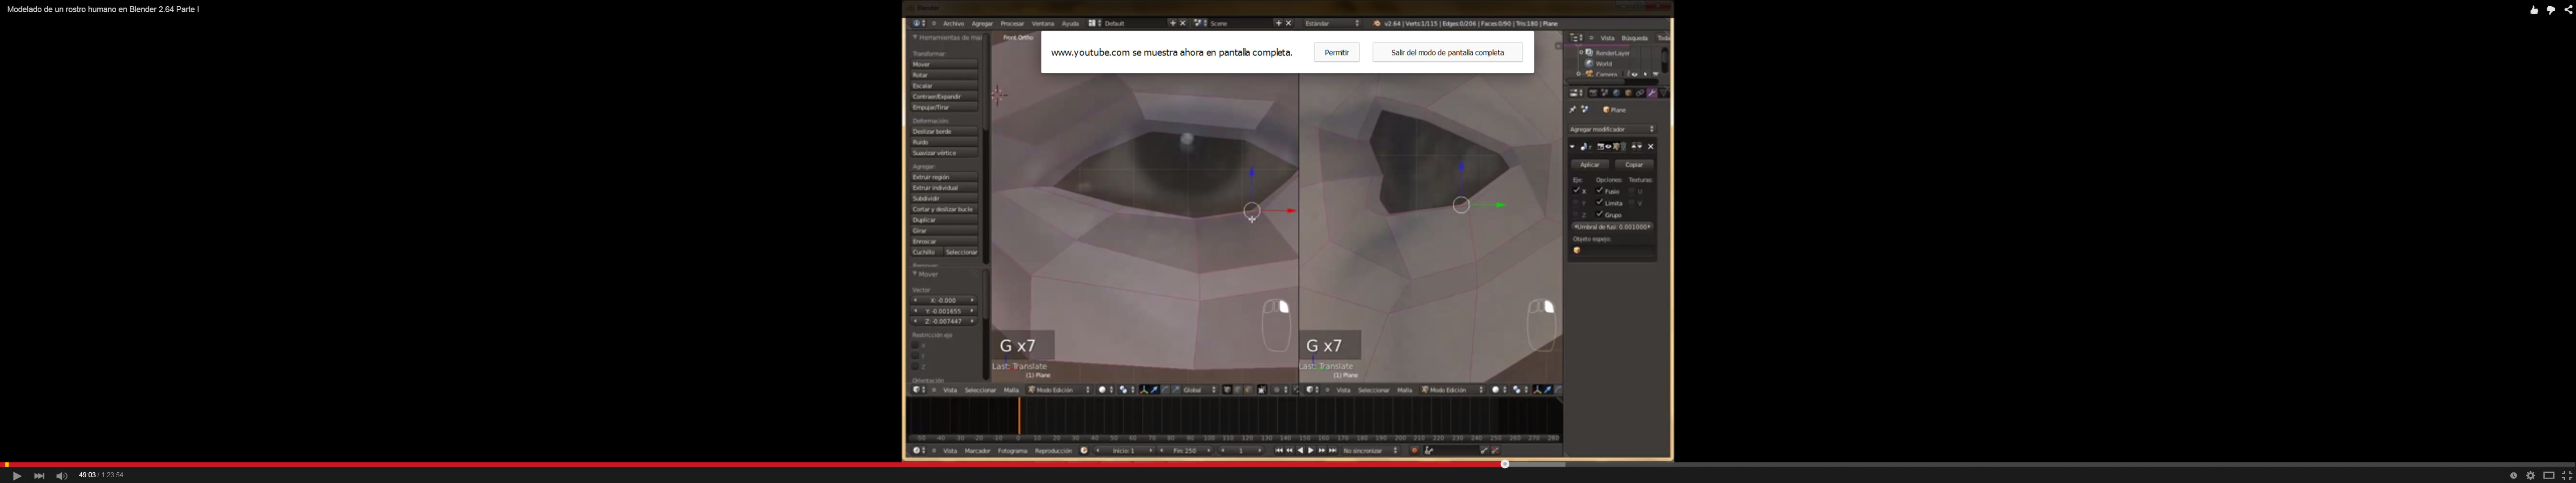Play the YouTube video
Image resolution: width=2576 pixels, height=483 pixels.
tap(17, 476)
